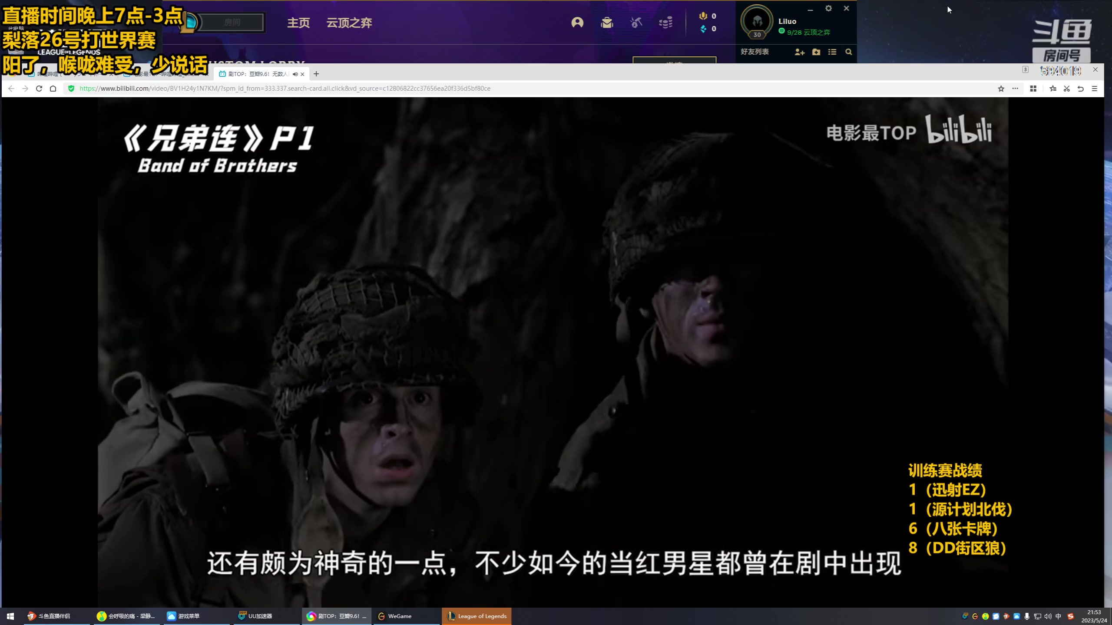Open the League client store coins icon
Screen dimensions: 1112x625
click(666, 23)
